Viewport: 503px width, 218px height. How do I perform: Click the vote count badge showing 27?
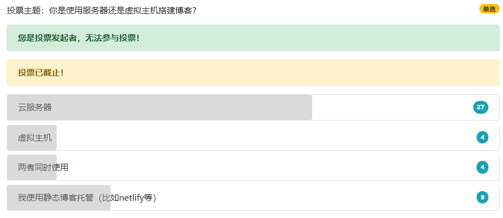click(480, 107)
